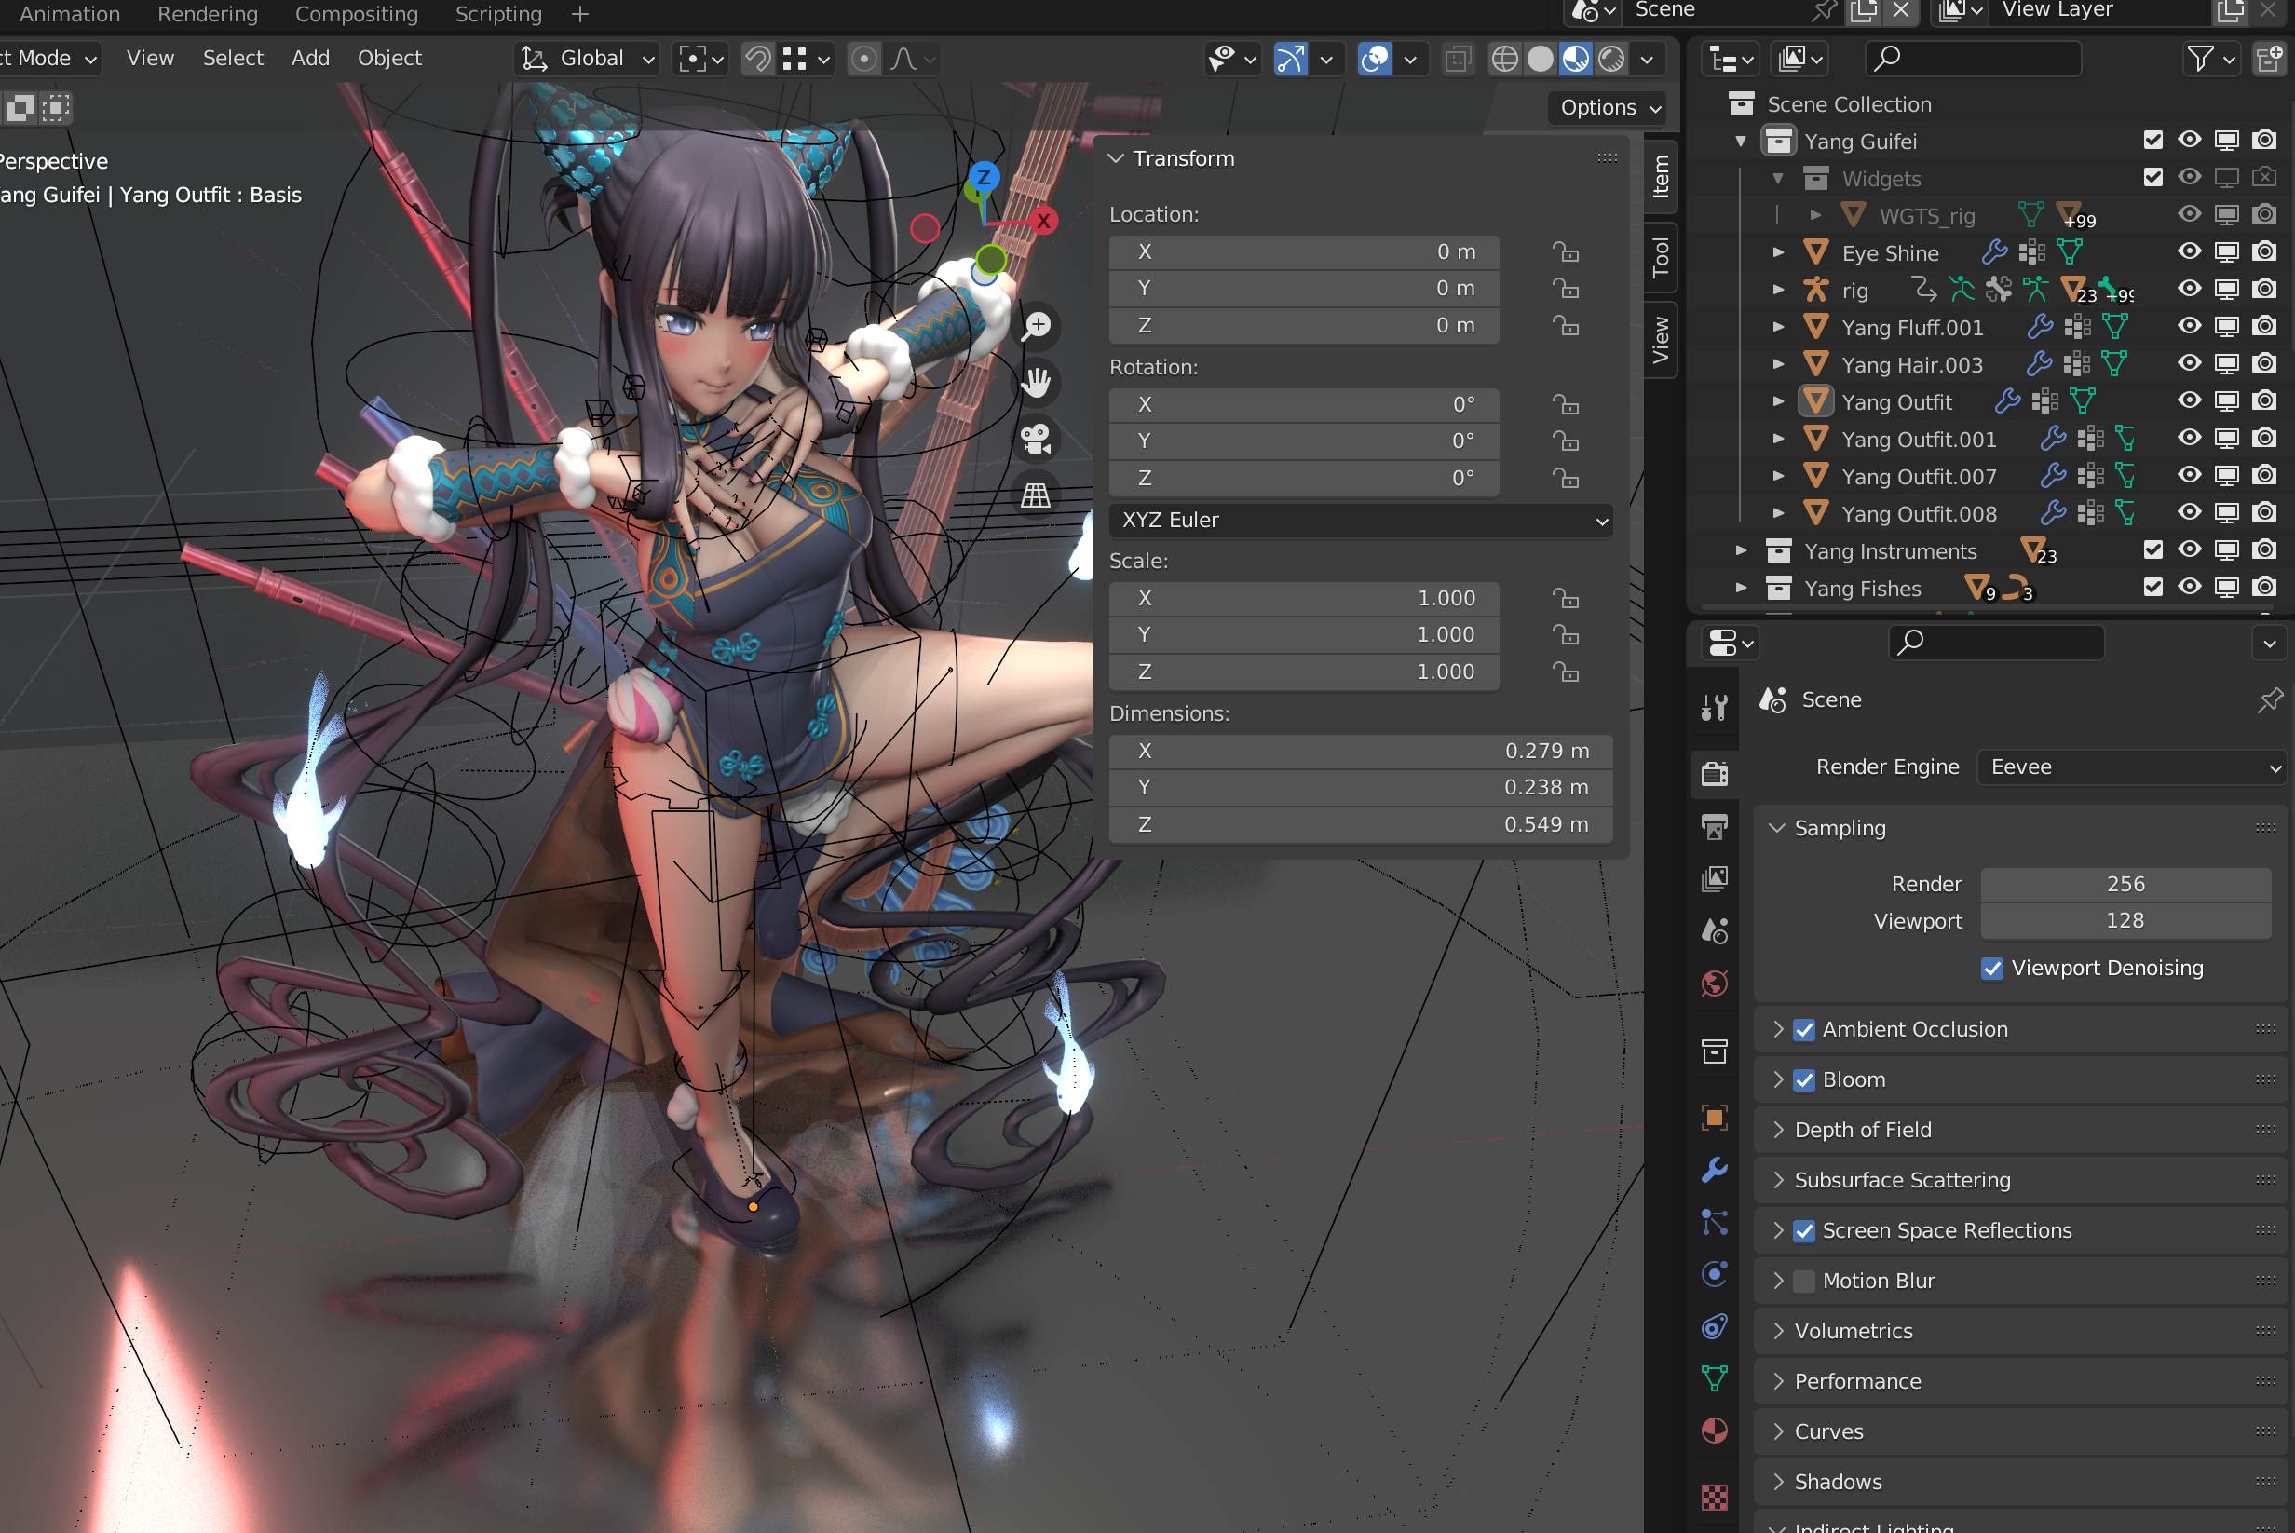Image resolution: width=2295 pixels, height=1533 pixels.
Task: Open the Scripting workspace tab
Action: [x=498, y=14]
